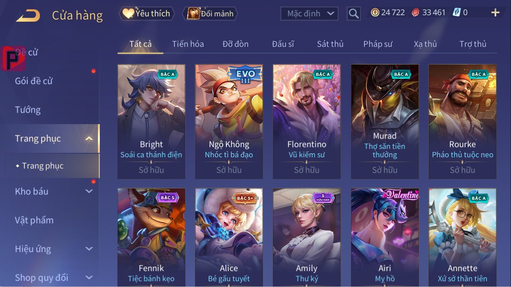This screenshot has width=511, height=287.
Task: Open the Mặc định sort dropdown
Action: [x=309, y=14]
